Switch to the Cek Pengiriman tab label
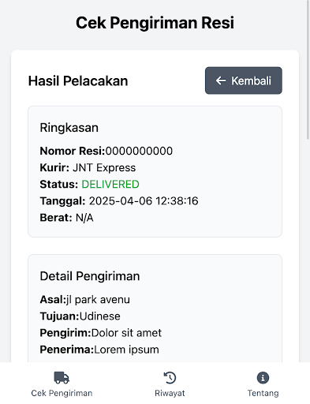310x404 pixels. [62, 393]
